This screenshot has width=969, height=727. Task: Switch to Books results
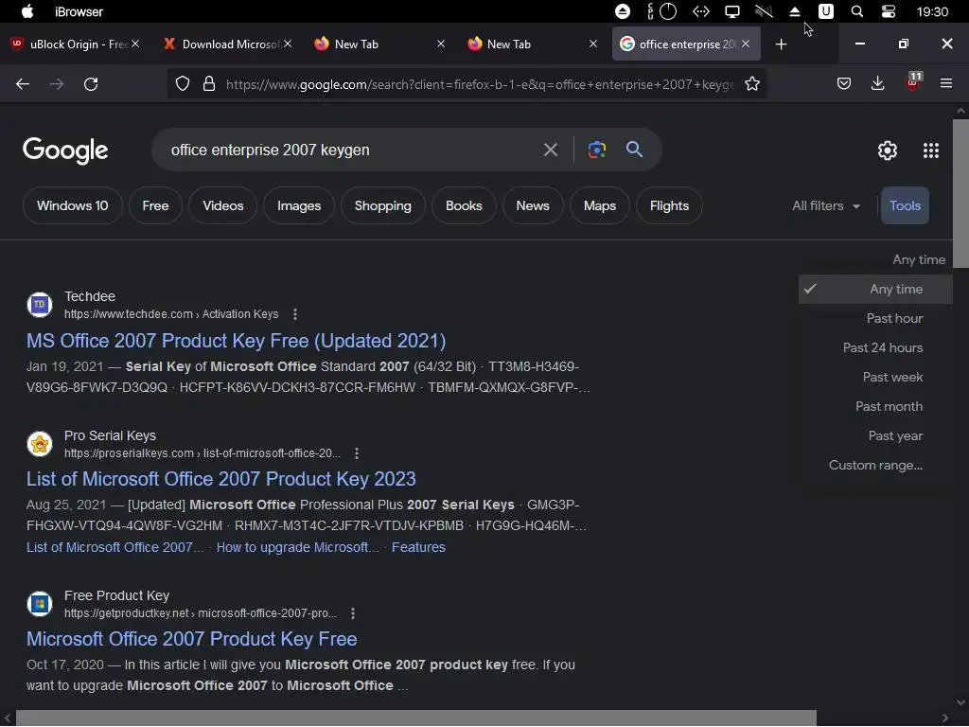point(464,205)
